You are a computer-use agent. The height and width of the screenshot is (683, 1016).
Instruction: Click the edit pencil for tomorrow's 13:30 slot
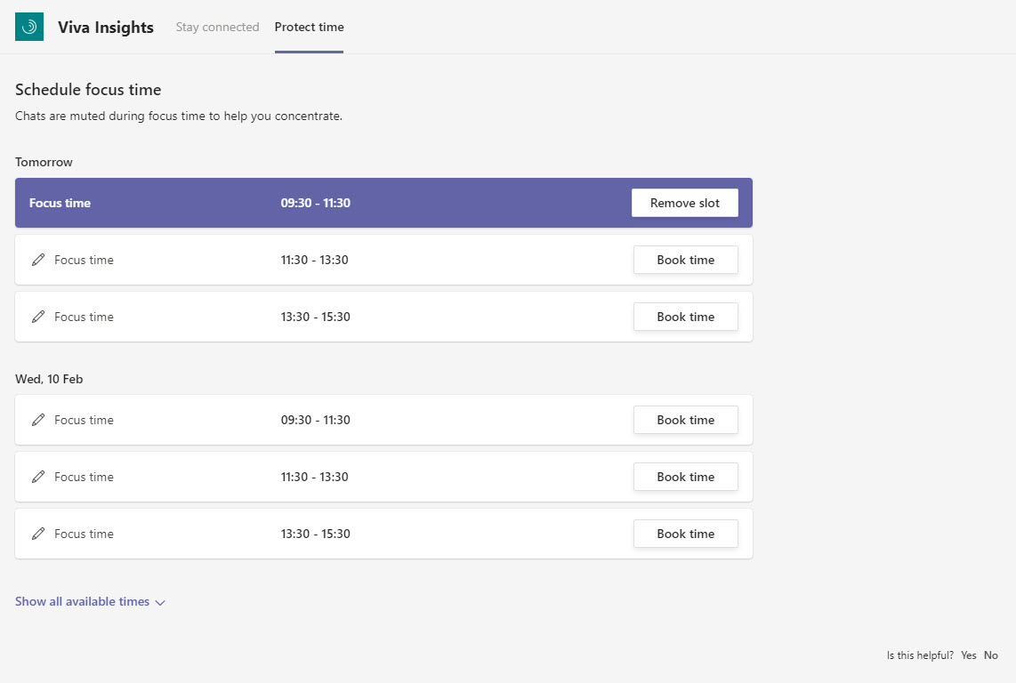point(38,316)
